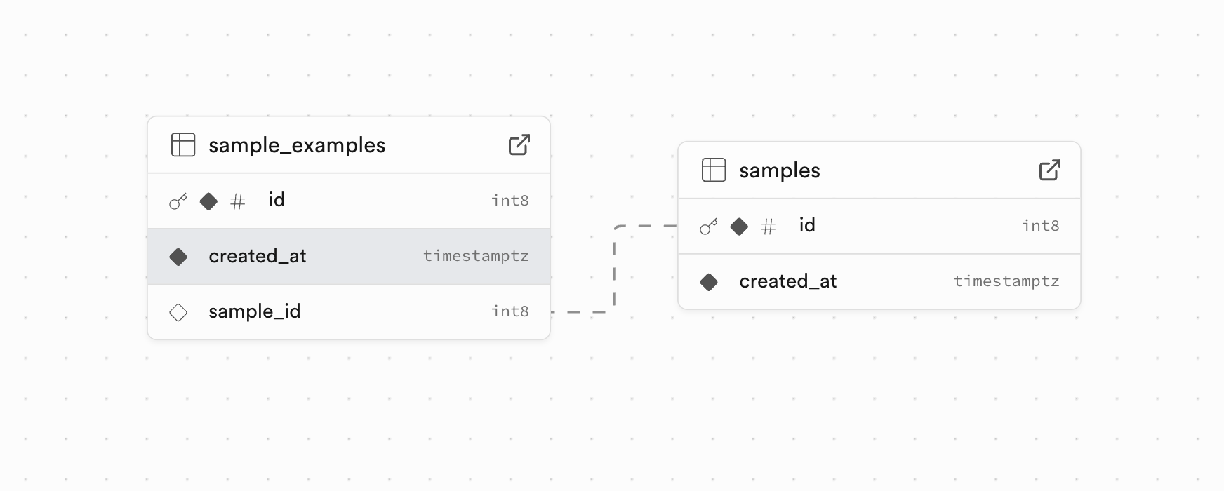This screenshot has height=491, width=1224.
Task: Select the samples table header title
Action: (x=780, y=170)
